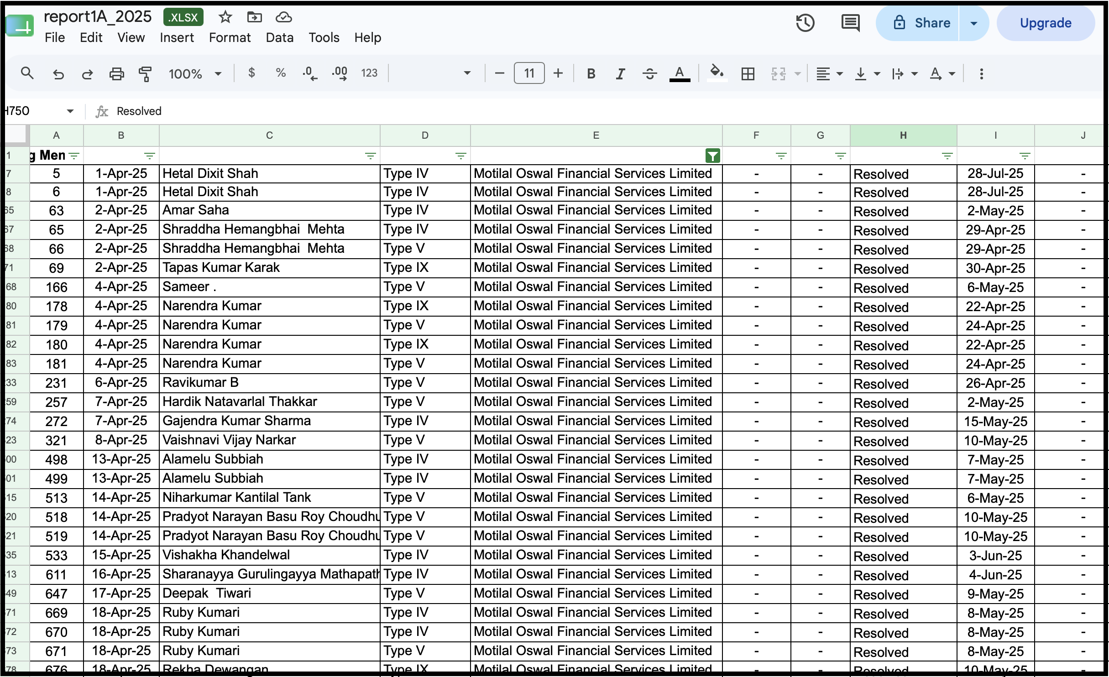Format as percent
The height and width of the screenshot is (677, 1109).
tap(281, 73)
